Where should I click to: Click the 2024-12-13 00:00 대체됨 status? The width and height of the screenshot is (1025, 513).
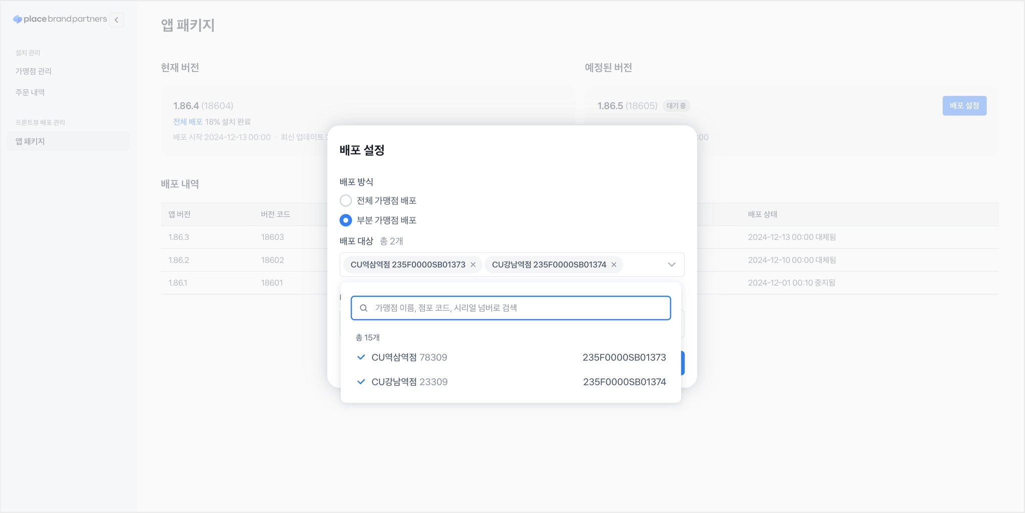[x=792, y=237]
